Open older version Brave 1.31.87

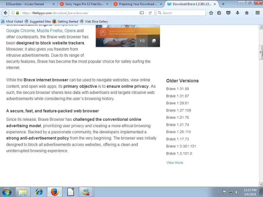point(177,96)
